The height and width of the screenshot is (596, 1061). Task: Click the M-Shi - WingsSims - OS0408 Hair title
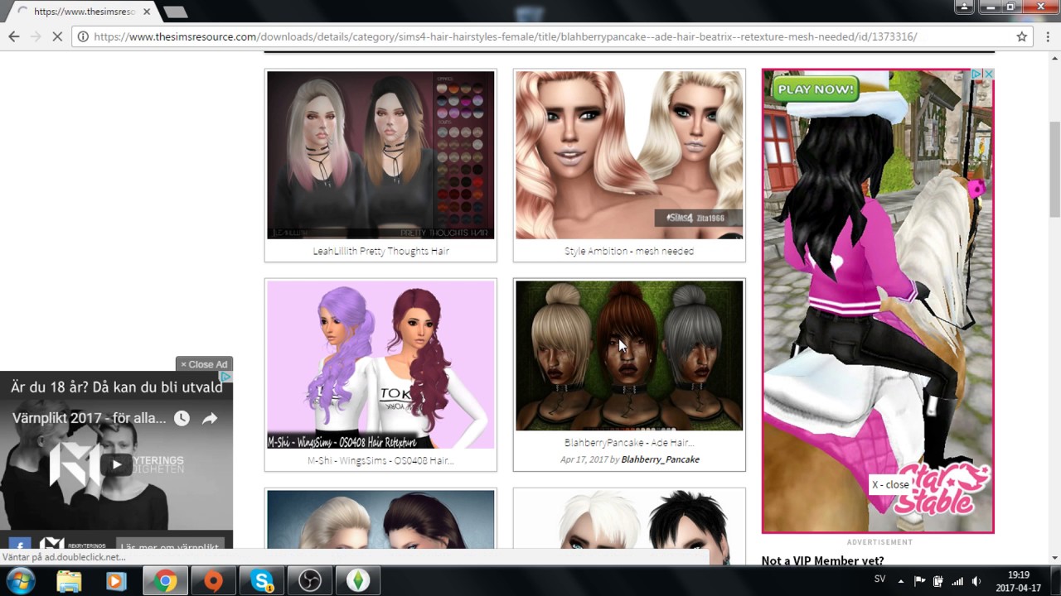pos(380,460)
